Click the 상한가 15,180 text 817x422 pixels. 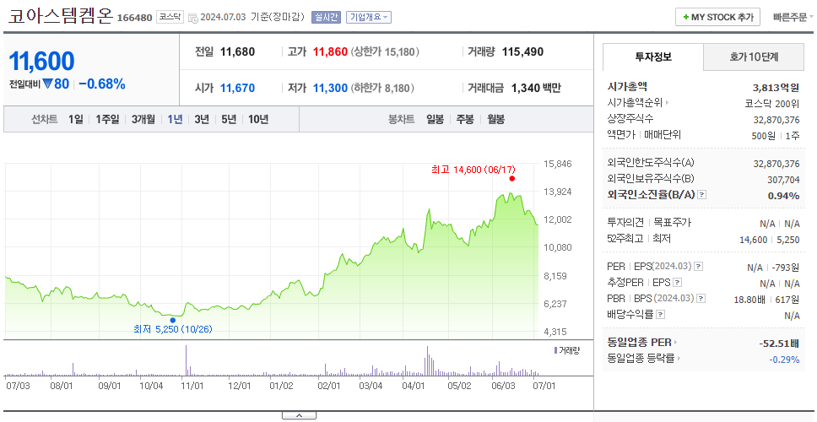coord(385,51)
